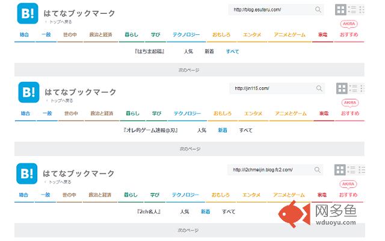Screen dimensions: 385x241
Task: Open アニメとゲーム tab in jin115 section
Action: 290,113
